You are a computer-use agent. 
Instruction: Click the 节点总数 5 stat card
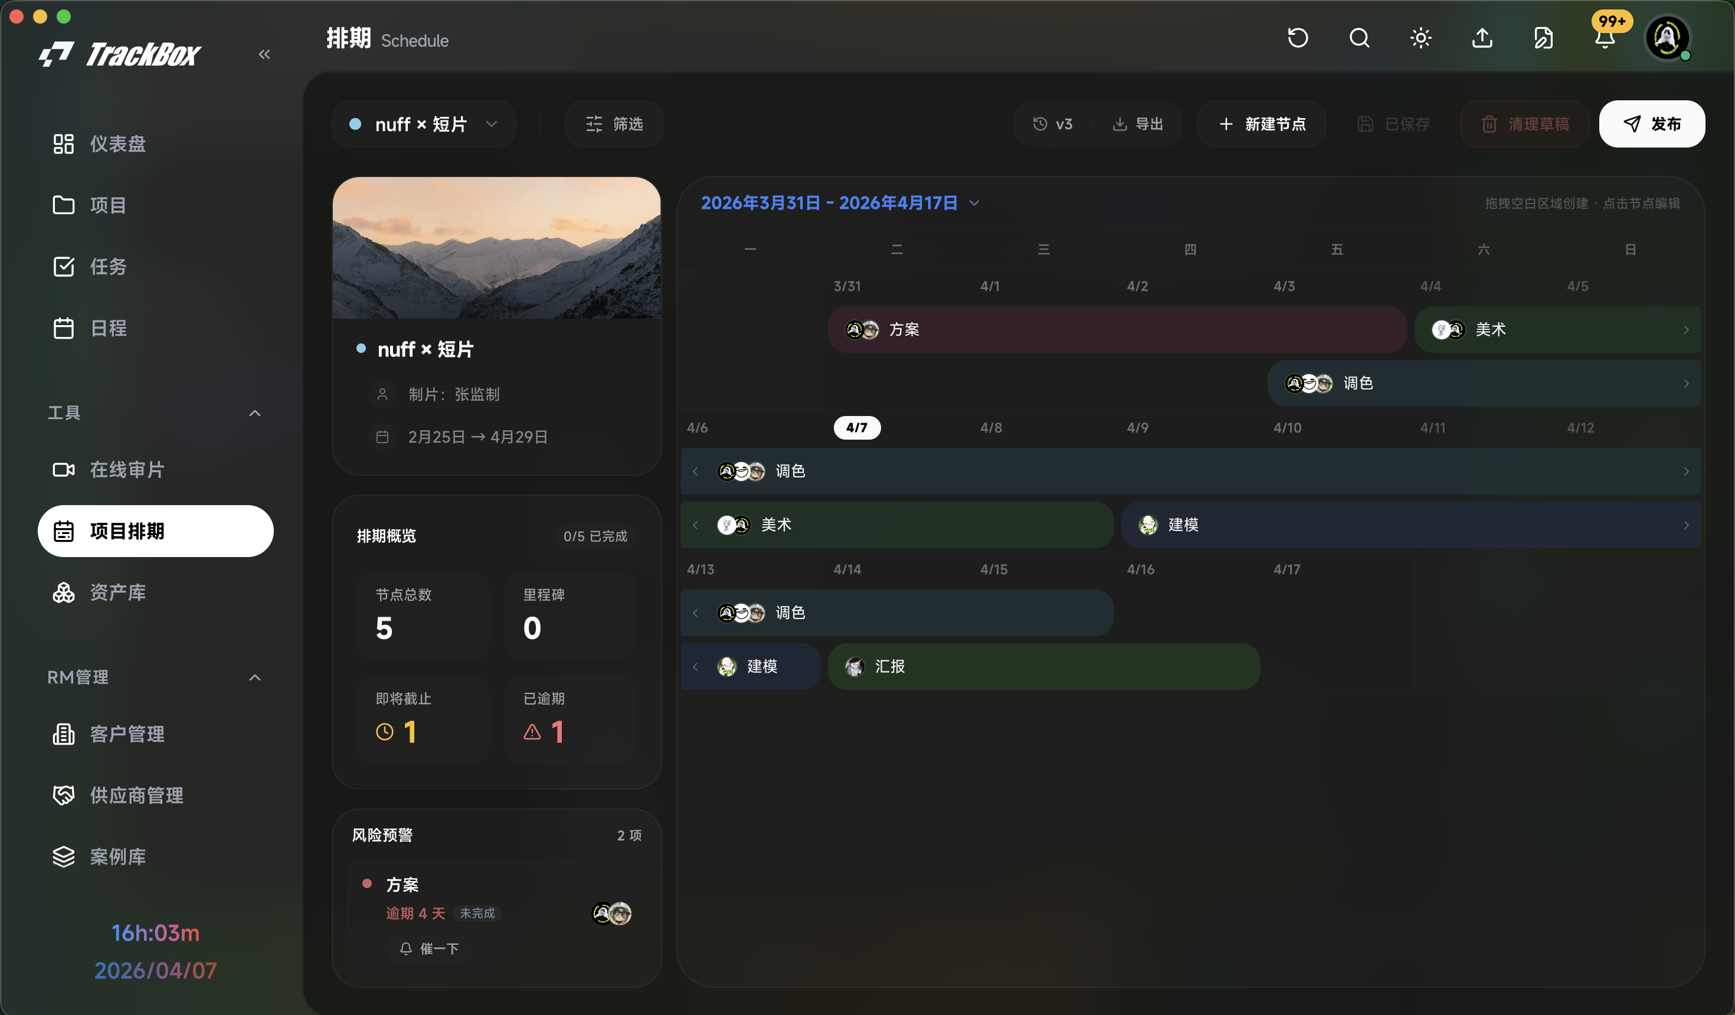[423, 616]
